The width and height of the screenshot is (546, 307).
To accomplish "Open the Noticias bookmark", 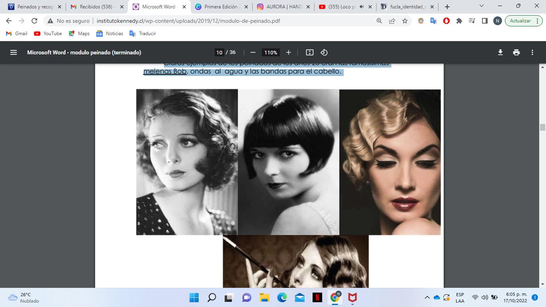I will pos(110,34).
